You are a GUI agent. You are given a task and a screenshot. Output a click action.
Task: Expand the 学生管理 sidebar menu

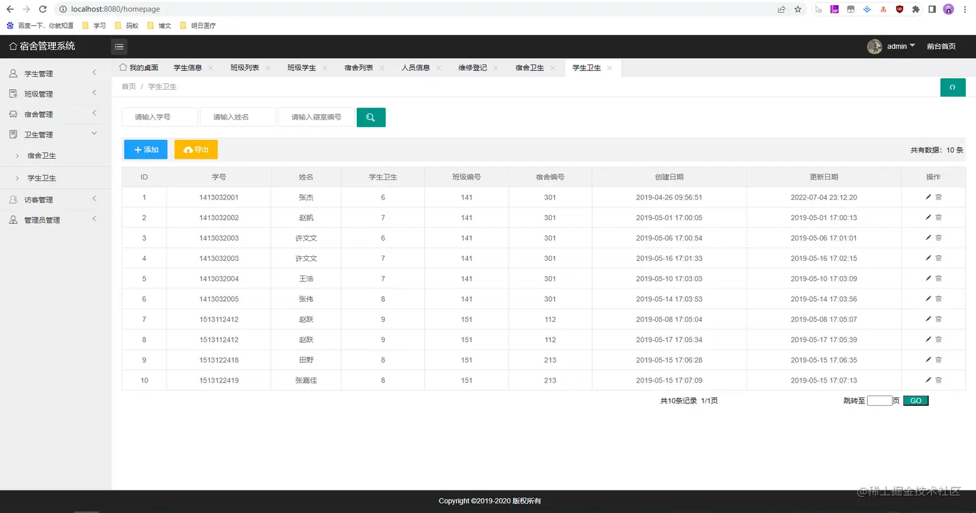pyautogui.click(x=56, y=74)
